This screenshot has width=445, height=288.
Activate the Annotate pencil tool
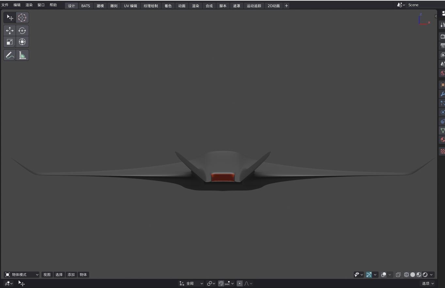pyautogui.click(x=10, y=55)
